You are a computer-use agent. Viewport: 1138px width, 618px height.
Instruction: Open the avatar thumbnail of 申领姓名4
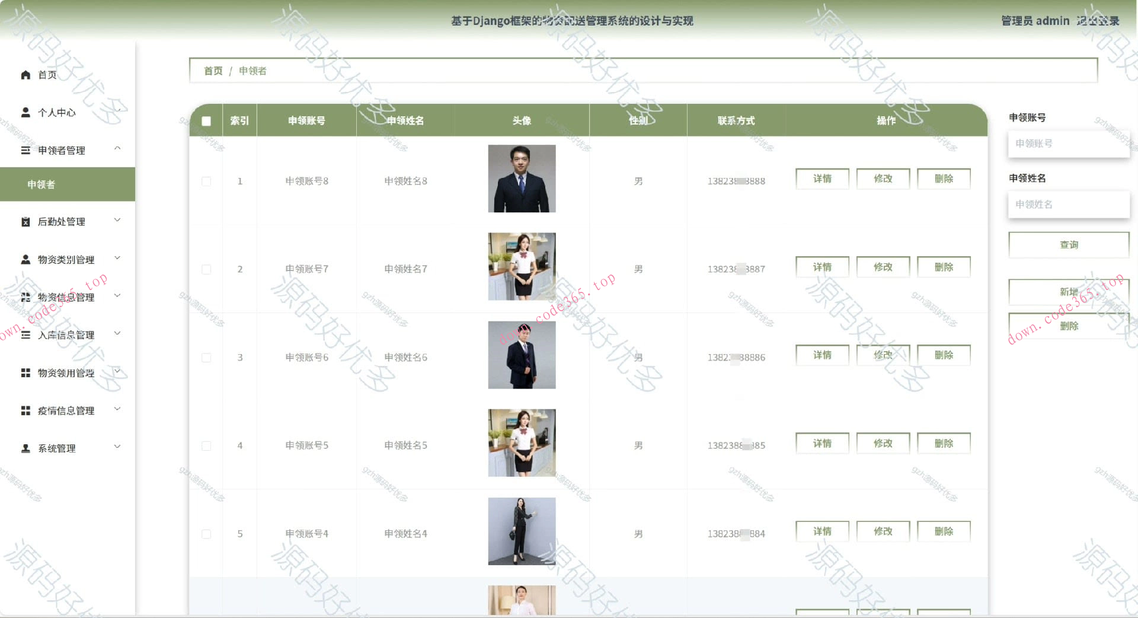522,531
